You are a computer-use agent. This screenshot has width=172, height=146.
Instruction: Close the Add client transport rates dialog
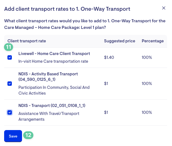163,8
